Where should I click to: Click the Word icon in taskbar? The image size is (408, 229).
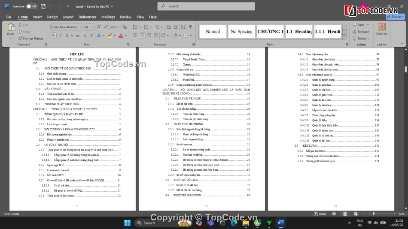(x=280, y=223)
